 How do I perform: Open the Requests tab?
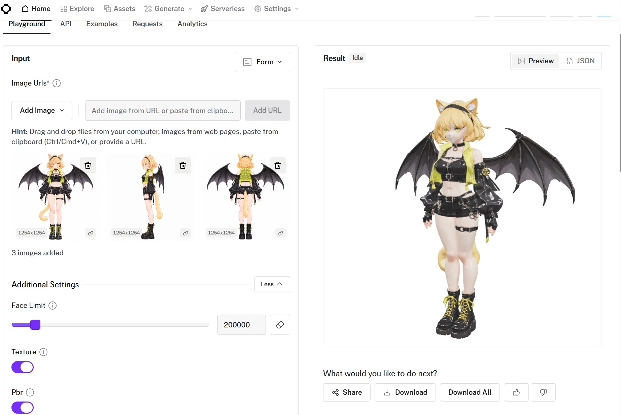click(x=147, y=24)
